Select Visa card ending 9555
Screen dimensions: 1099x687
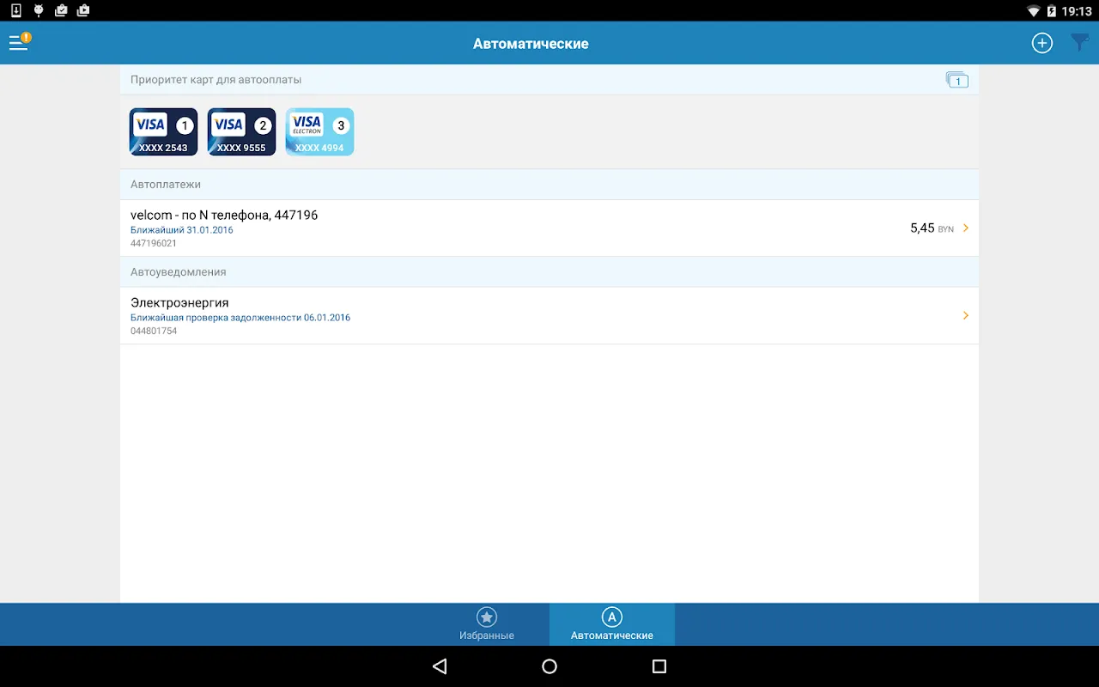tap(241, 131)
